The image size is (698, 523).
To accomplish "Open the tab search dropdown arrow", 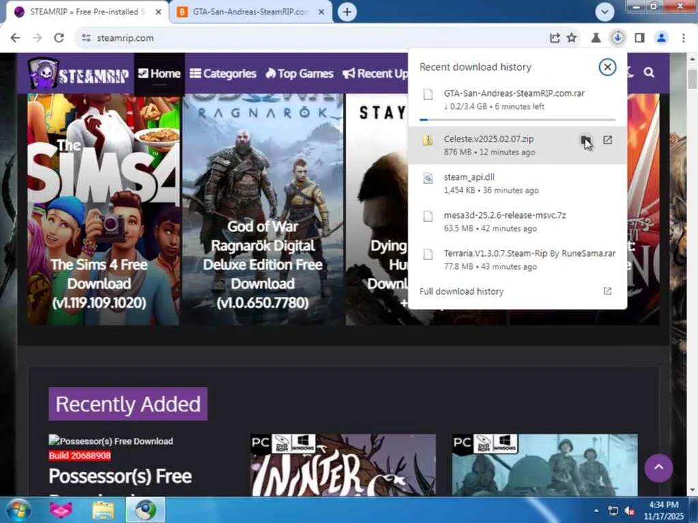I will [x=605, y=12].
